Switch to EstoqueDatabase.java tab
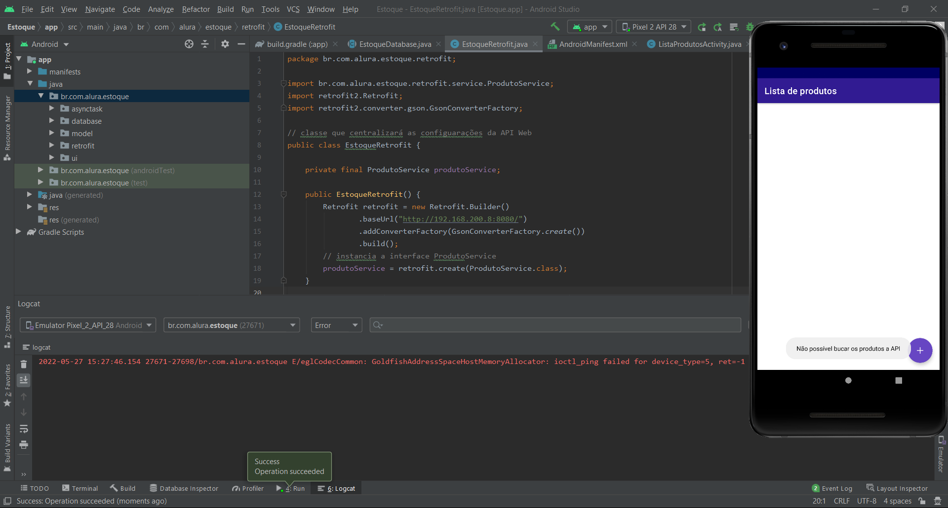This screenshot has height=508, width=948. 395,44
